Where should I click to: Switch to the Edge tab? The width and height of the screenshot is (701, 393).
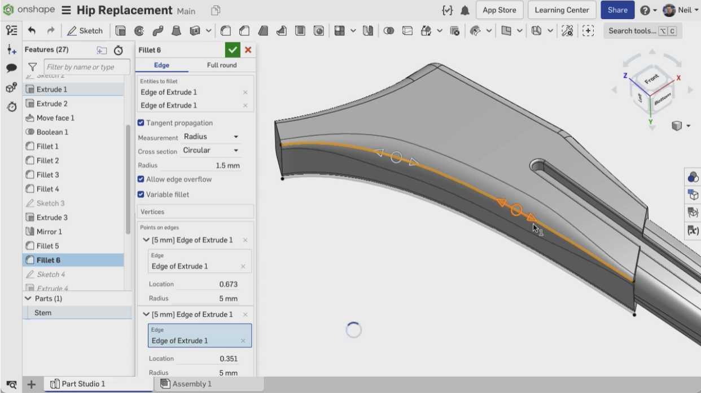point(161,65)
